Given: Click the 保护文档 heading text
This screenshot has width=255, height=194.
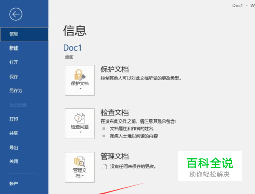Looking at the screenshot, I should coord(115,69).
